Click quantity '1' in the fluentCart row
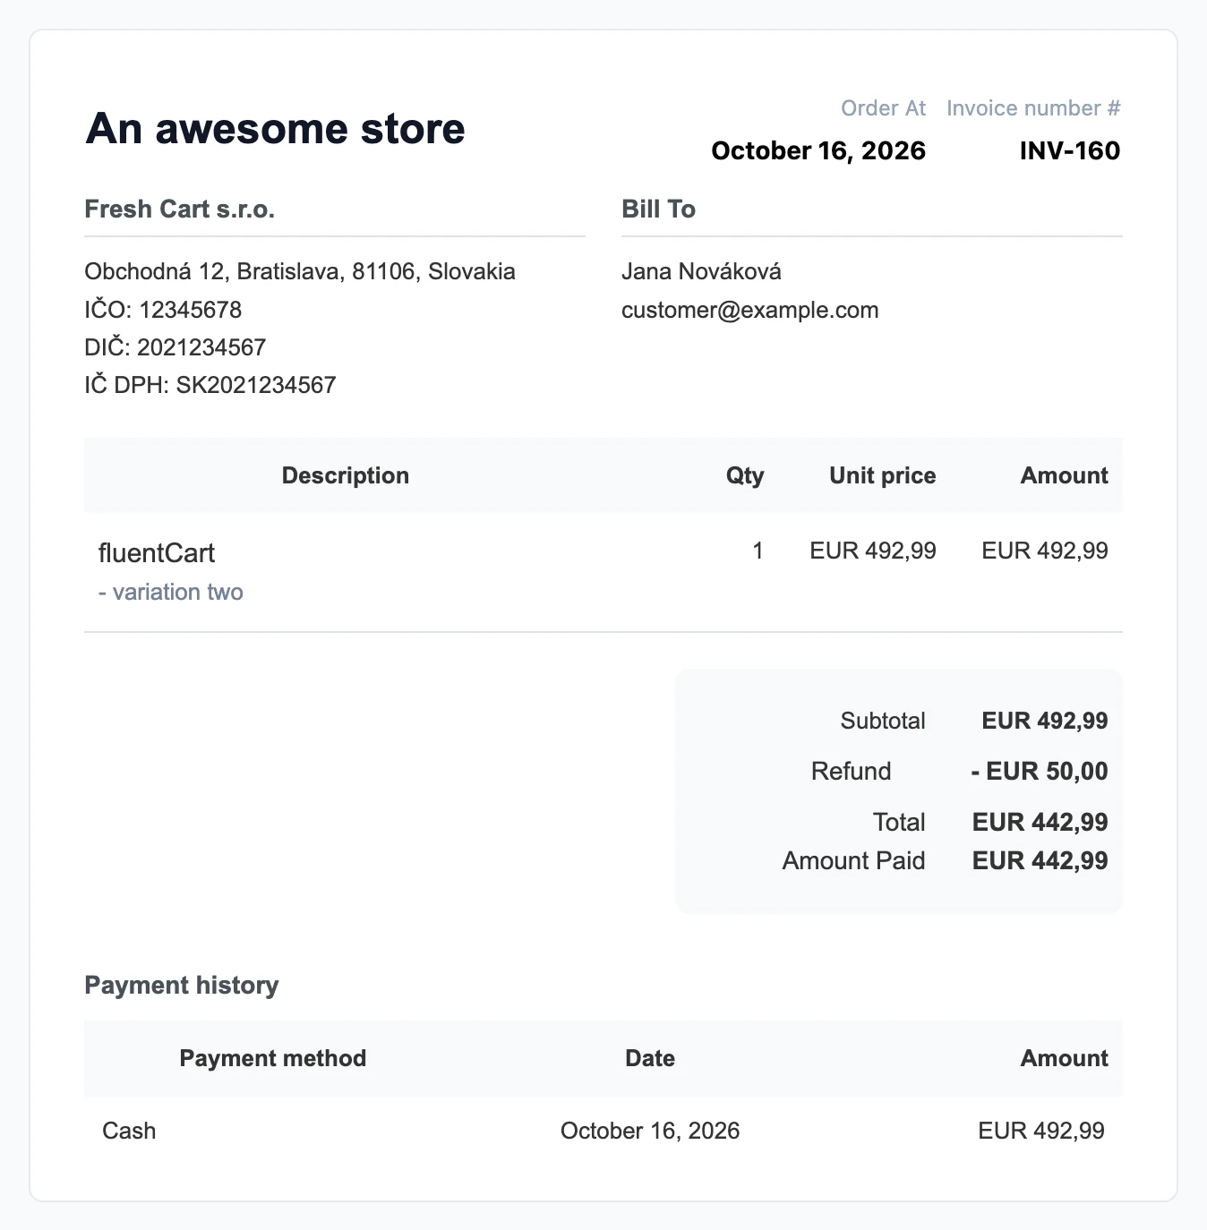 coord(758,551)
